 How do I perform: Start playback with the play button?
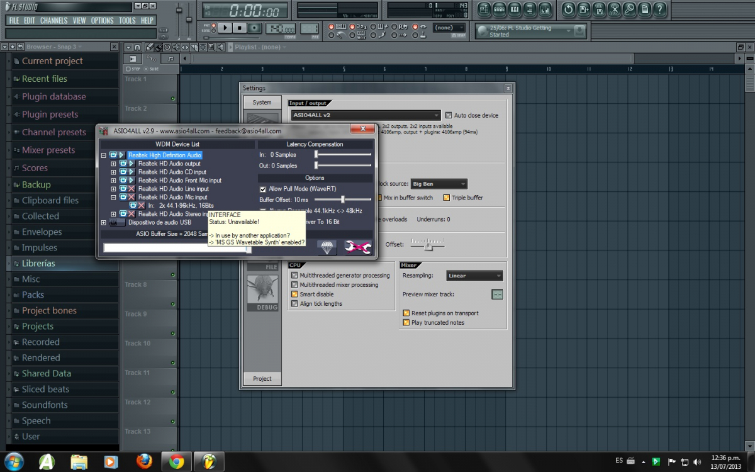point(225,28)
